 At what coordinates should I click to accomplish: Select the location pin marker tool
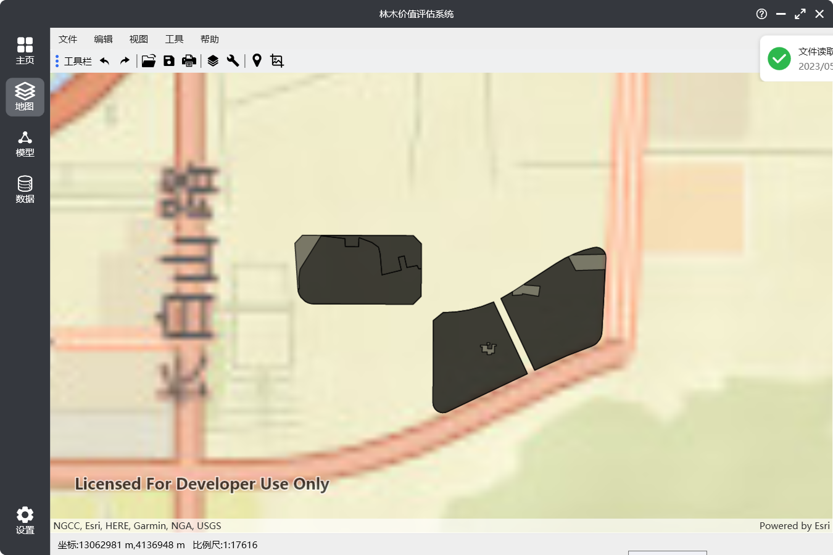[257, 60]
